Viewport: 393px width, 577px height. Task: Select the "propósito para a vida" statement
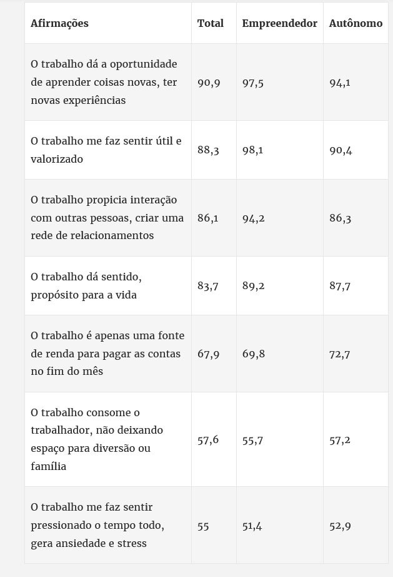[90, 285]
